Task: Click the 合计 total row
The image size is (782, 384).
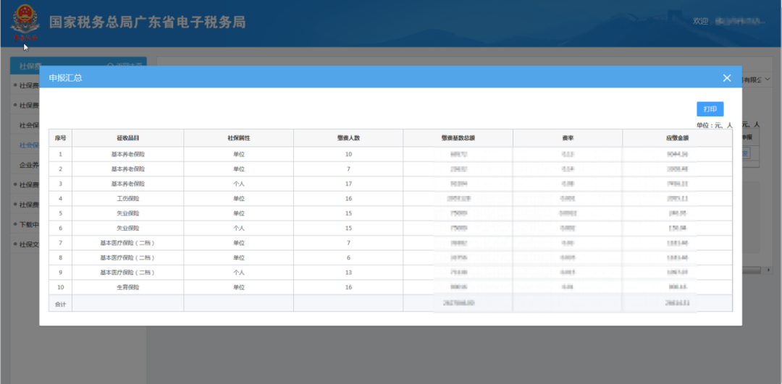Action: point(390,303)
